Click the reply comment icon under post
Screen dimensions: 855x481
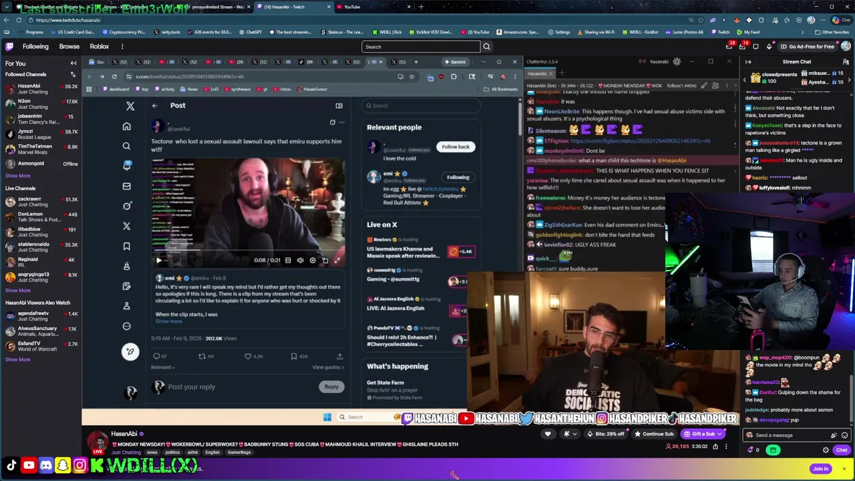tap(156, 356)
